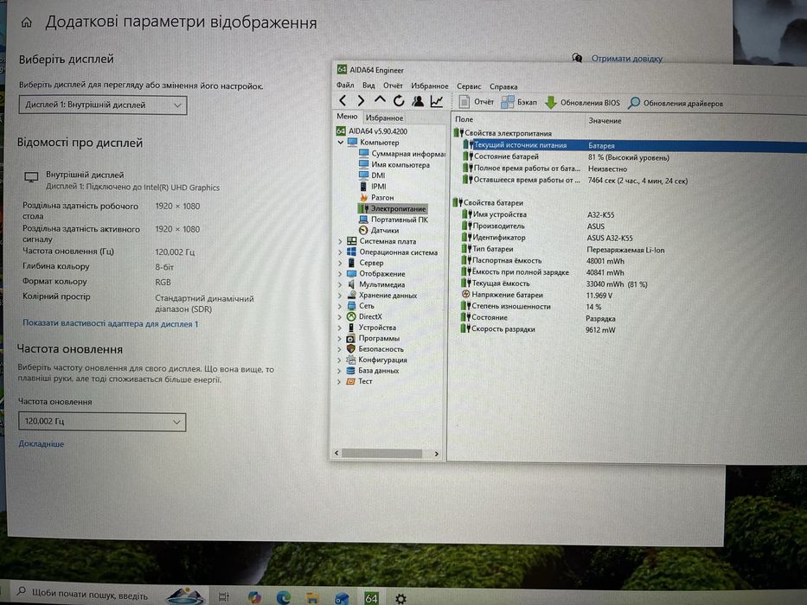Select the IPMI tree item

(x=372, y=186)
